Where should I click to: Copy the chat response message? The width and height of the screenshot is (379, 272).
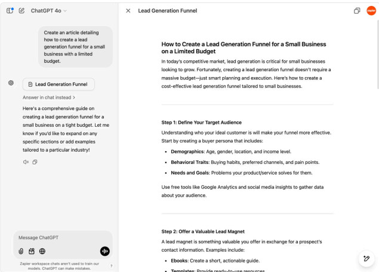click(35, 162)
